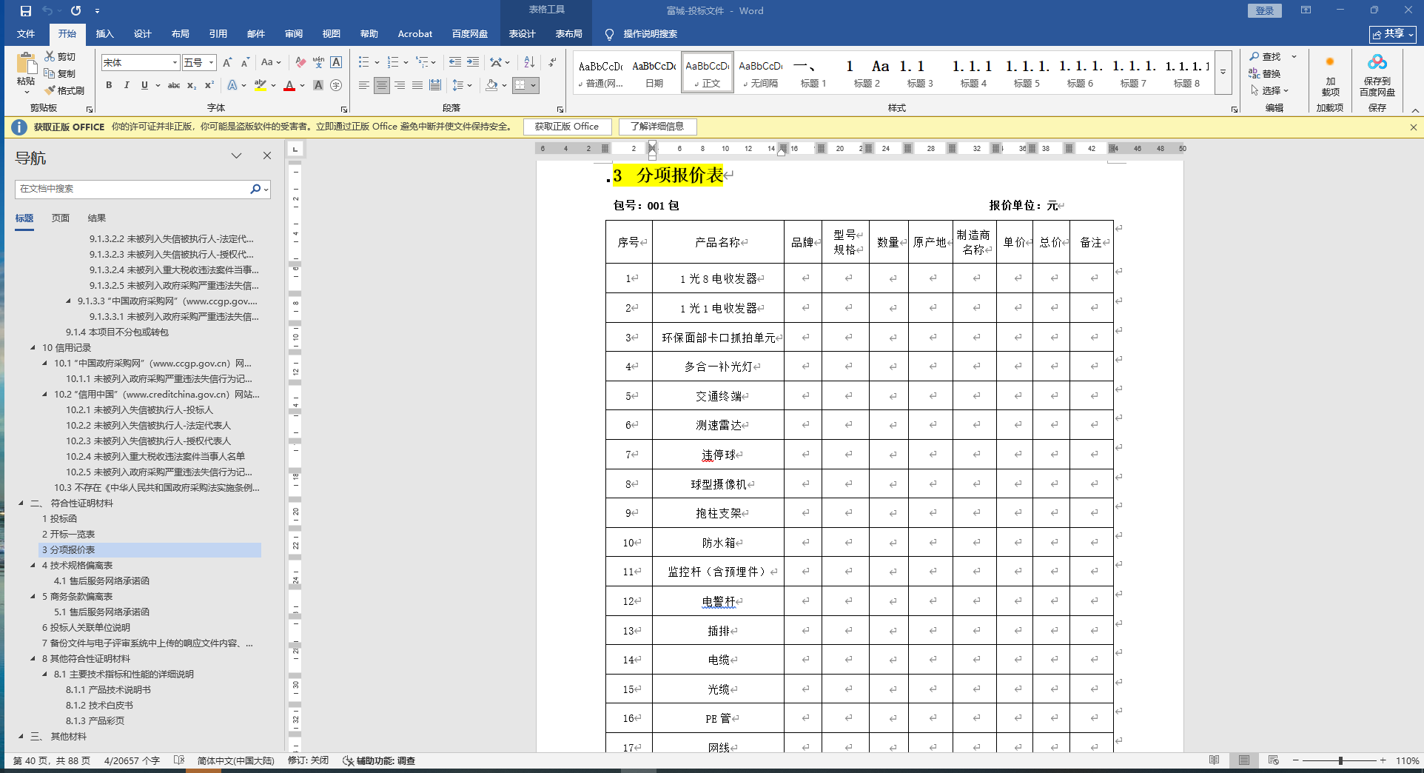Click the Replace icon

click(1255, 73)
